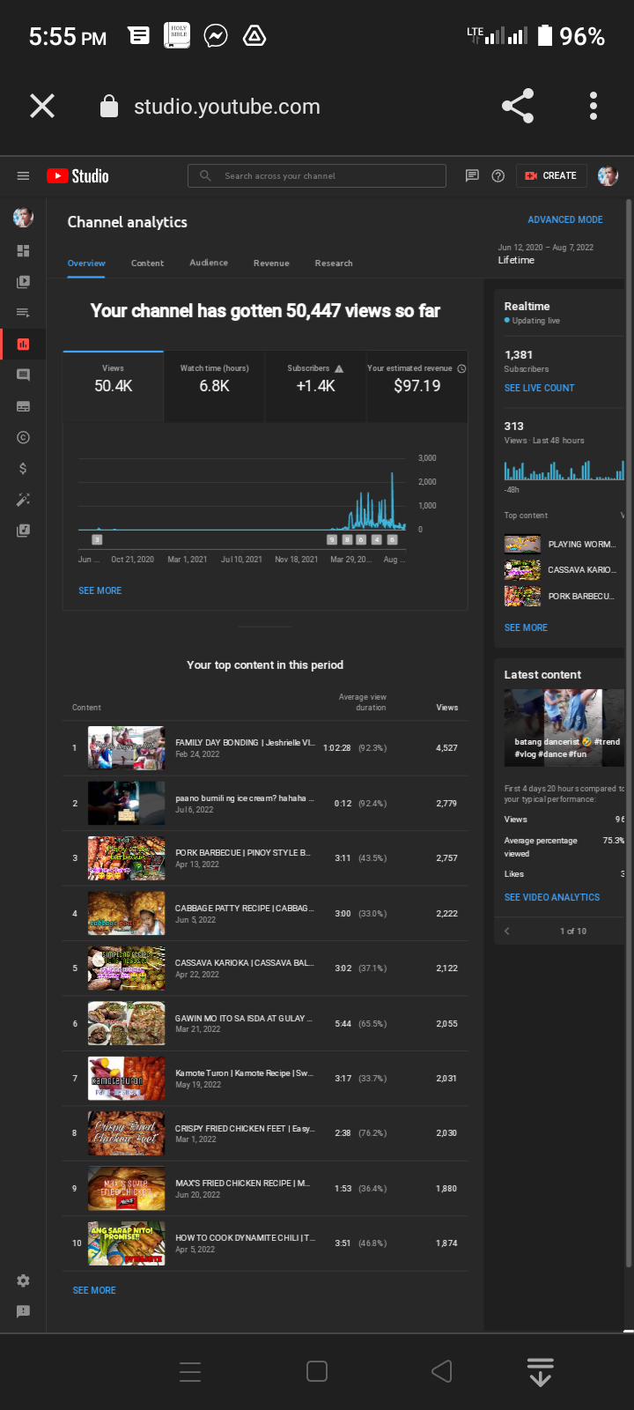Screen dimensions: 634x1410
Task: Click SEE LIVE COUNT link
Action: (539, 388)
